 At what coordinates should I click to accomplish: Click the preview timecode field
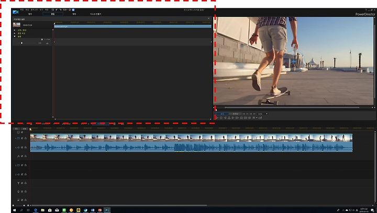click(x=249, y=114)
